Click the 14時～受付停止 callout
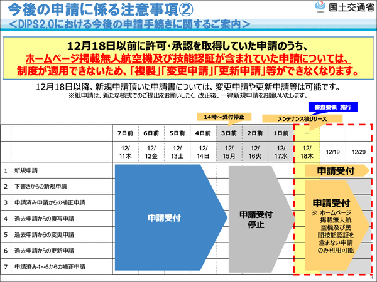 (224, 117)
